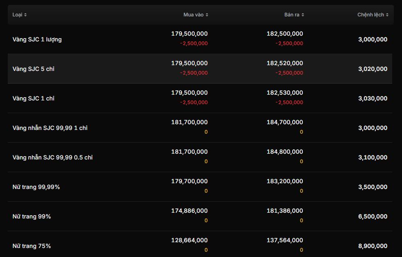Click the 182,520,000 selling price value

[x=285, y=63]
